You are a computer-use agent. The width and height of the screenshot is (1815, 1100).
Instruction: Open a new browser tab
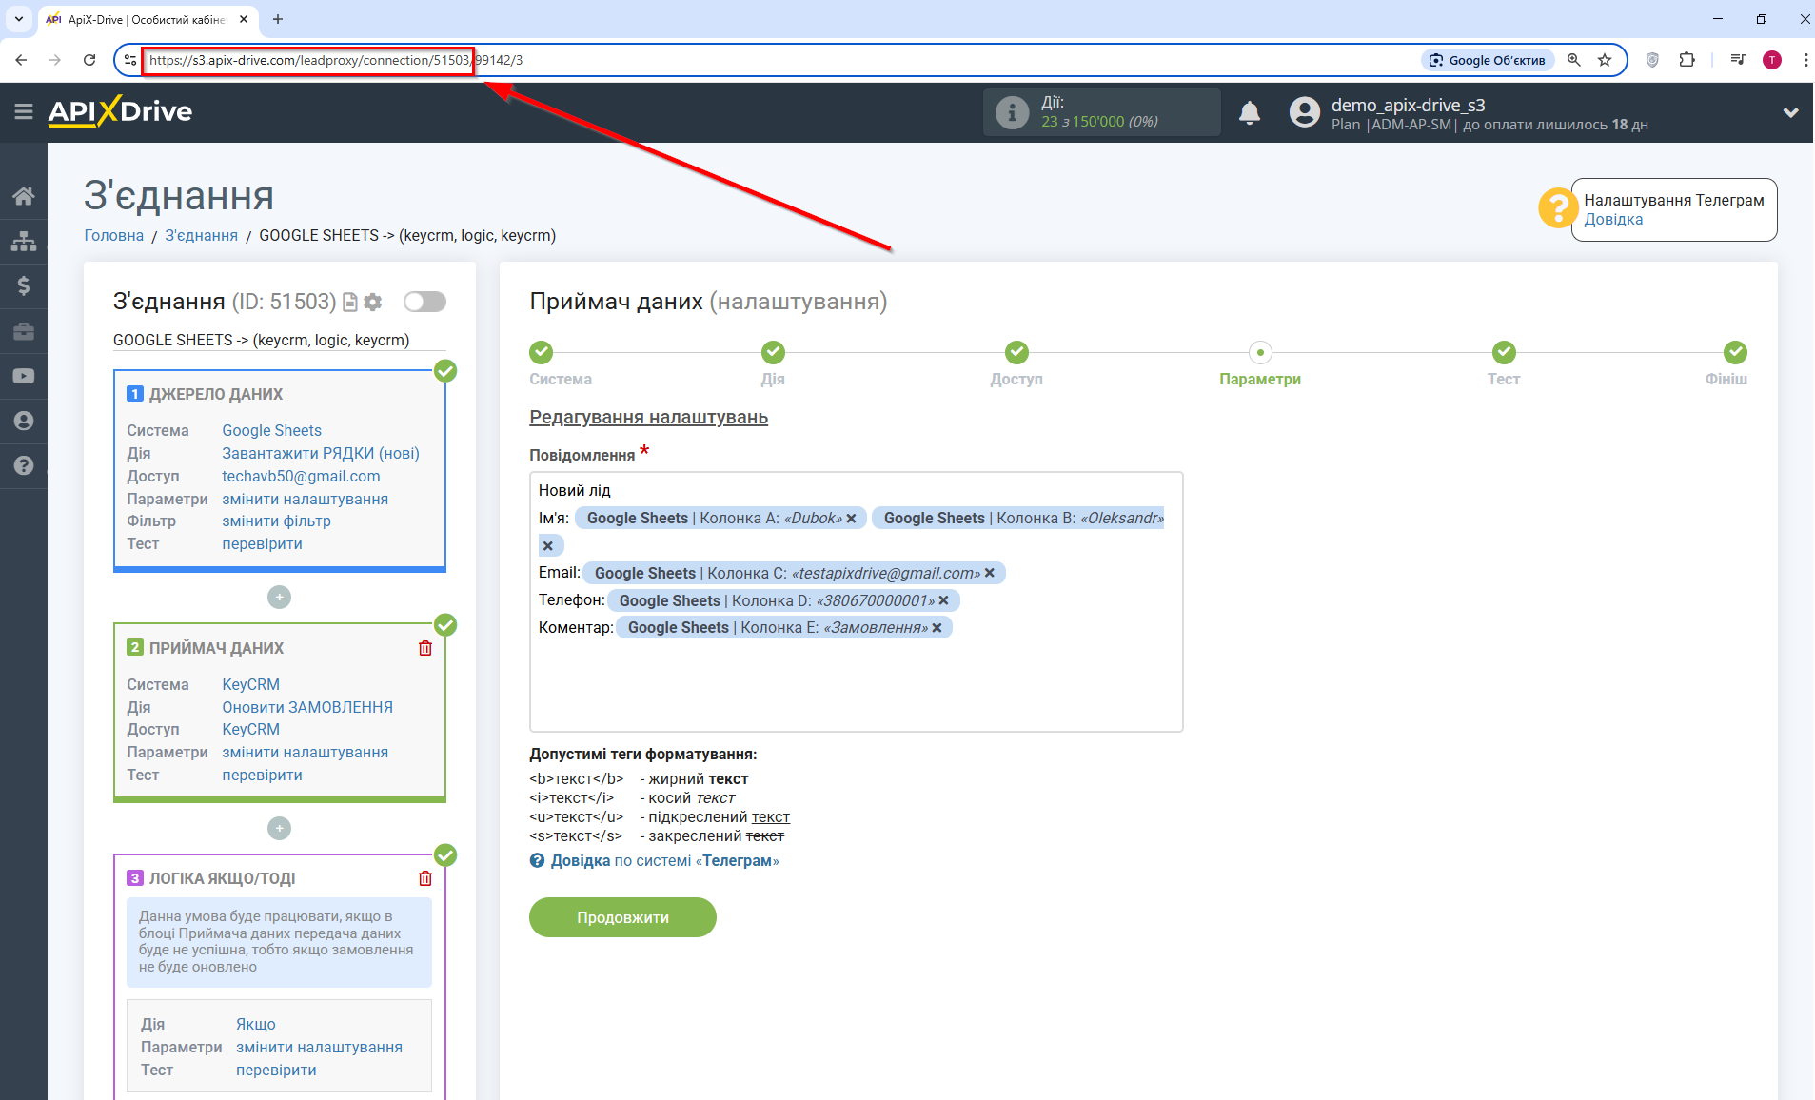pyautogui.click(x=278, y=19)
